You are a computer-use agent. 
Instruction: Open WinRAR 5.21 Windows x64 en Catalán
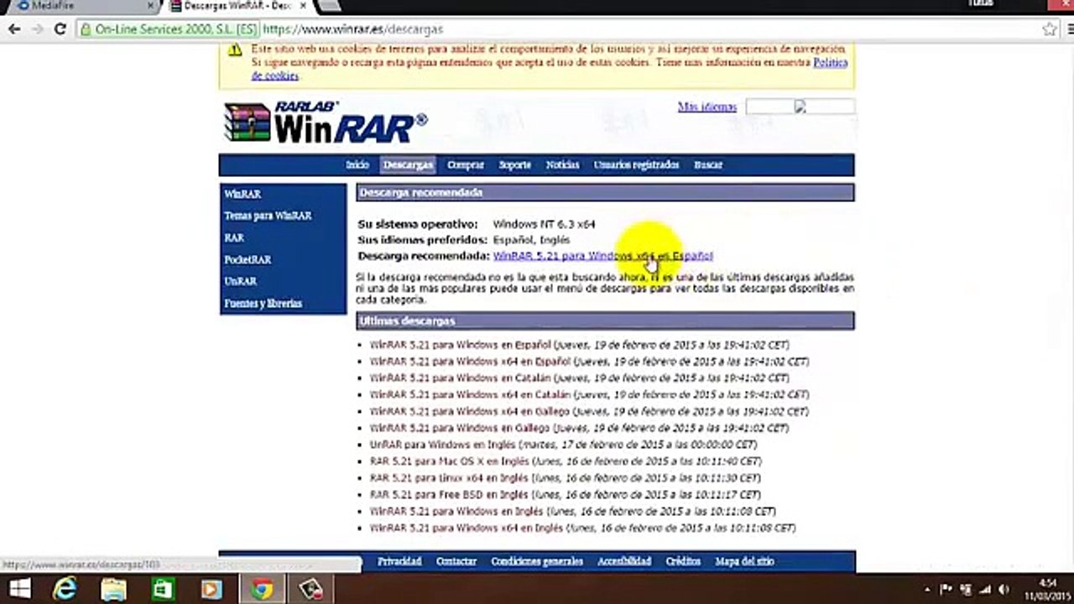470,395
